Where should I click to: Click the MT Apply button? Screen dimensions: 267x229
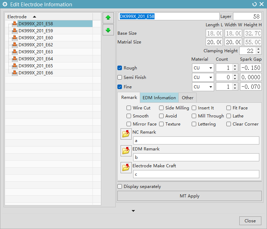click(189, 196)
